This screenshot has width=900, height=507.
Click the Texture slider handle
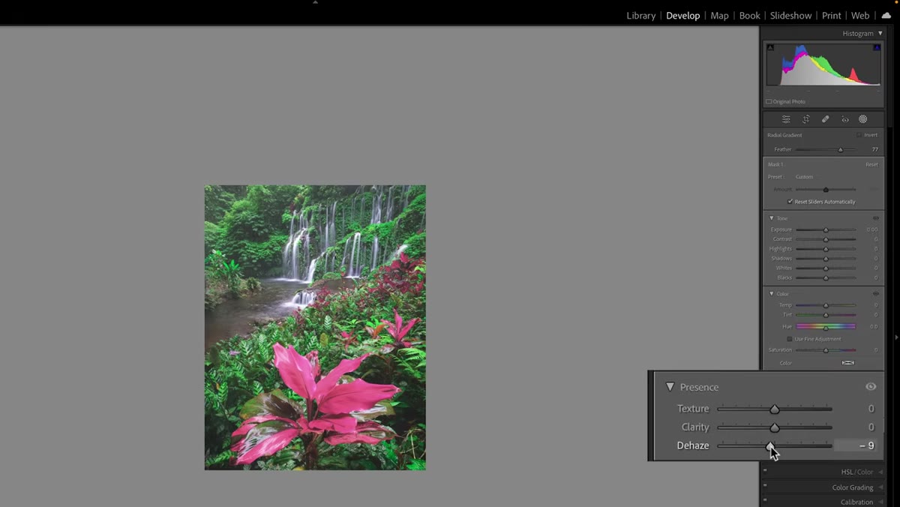coord(775,409)
